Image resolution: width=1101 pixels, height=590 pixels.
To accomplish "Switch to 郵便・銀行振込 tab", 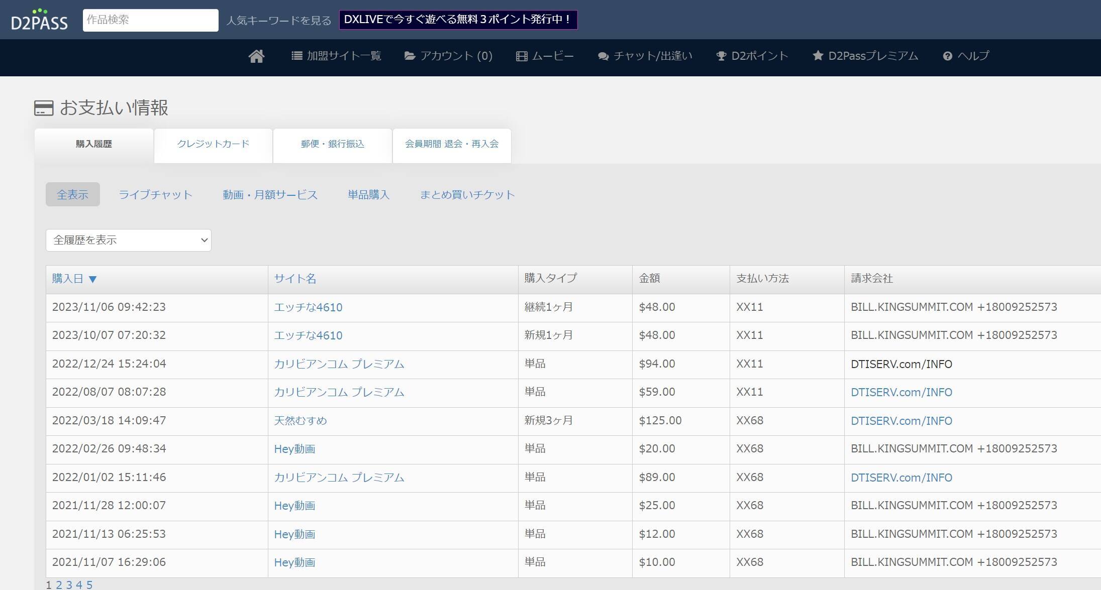I will click(x=332, y=144).
